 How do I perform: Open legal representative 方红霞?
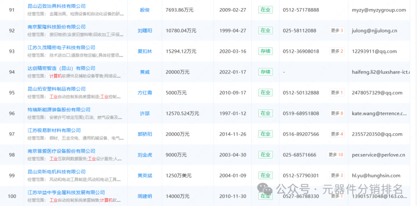145,93
